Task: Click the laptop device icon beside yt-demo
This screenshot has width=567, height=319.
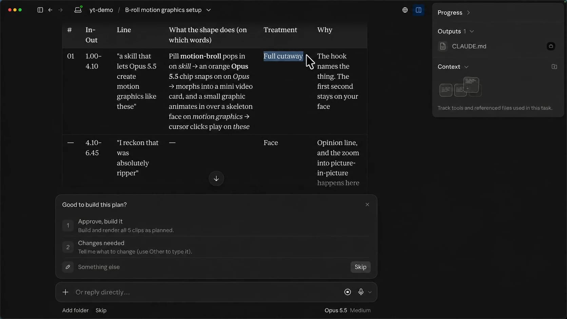Action: click(78, 10)
